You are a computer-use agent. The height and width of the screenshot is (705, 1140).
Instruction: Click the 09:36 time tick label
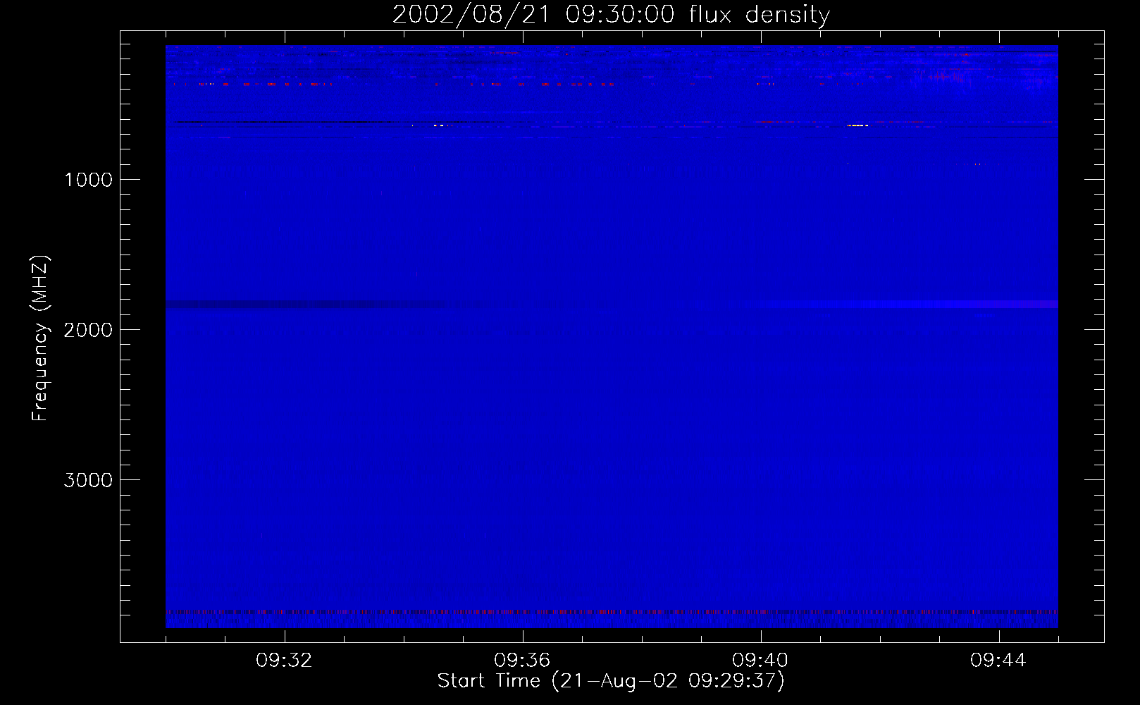[x=522, y=661]
